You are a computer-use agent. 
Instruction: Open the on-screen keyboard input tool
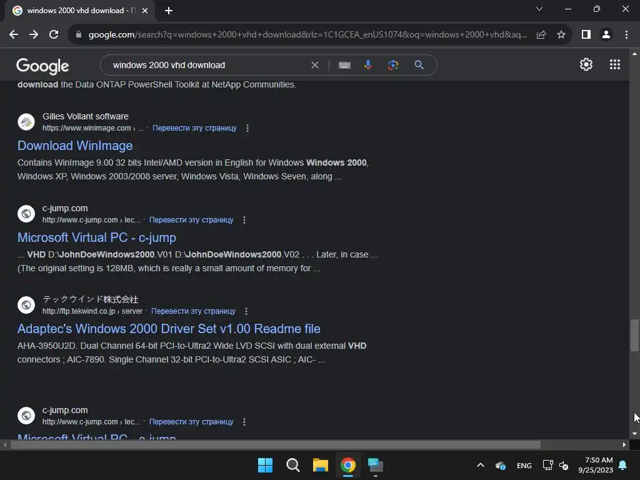click(x=344, y=65)
